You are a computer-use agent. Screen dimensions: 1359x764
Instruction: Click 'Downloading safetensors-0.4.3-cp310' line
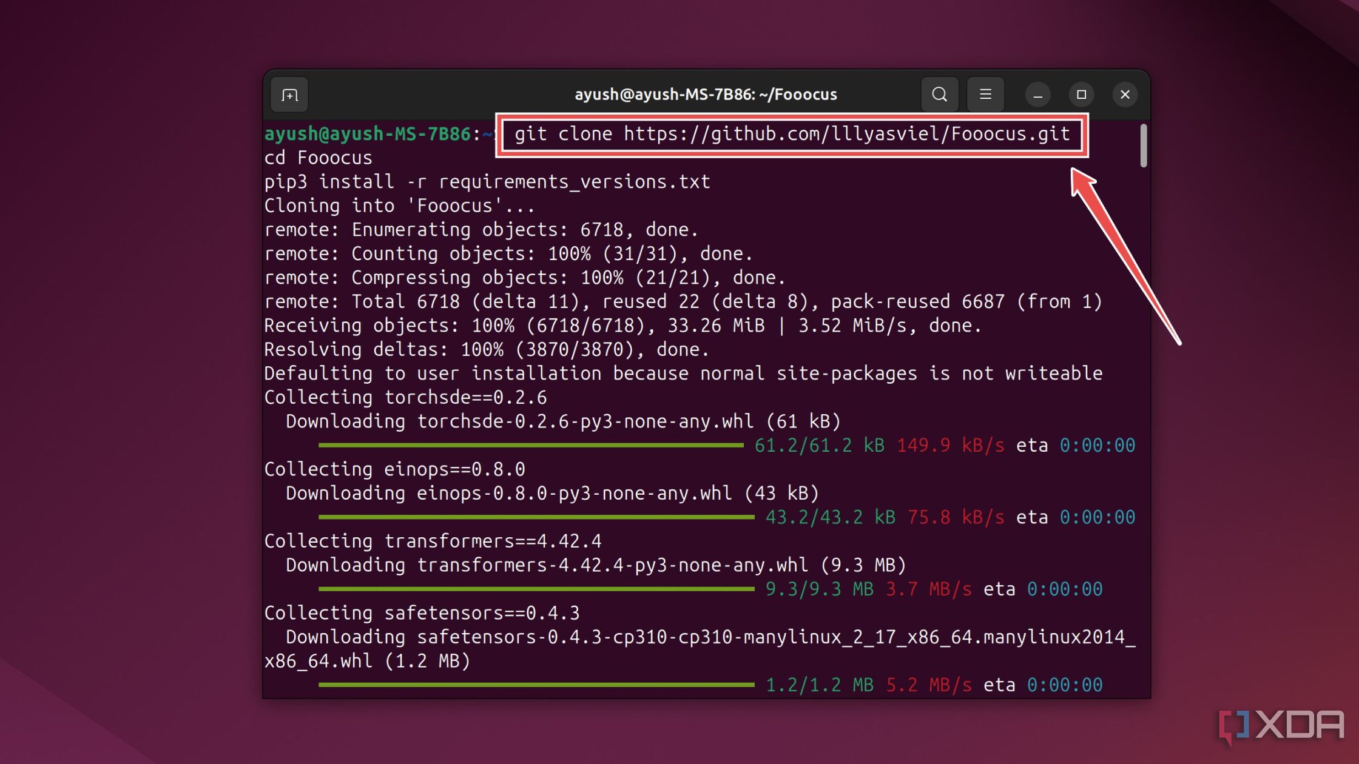(x=710, y=637)
